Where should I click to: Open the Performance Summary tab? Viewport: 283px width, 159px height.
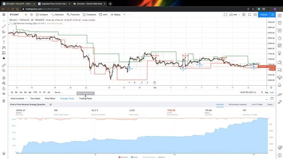pyautogui.click(x=237, y=105)
